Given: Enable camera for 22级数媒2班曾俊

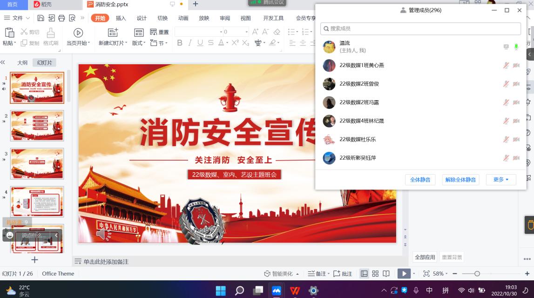Looking at the screenshot, I should click(516, 84).
